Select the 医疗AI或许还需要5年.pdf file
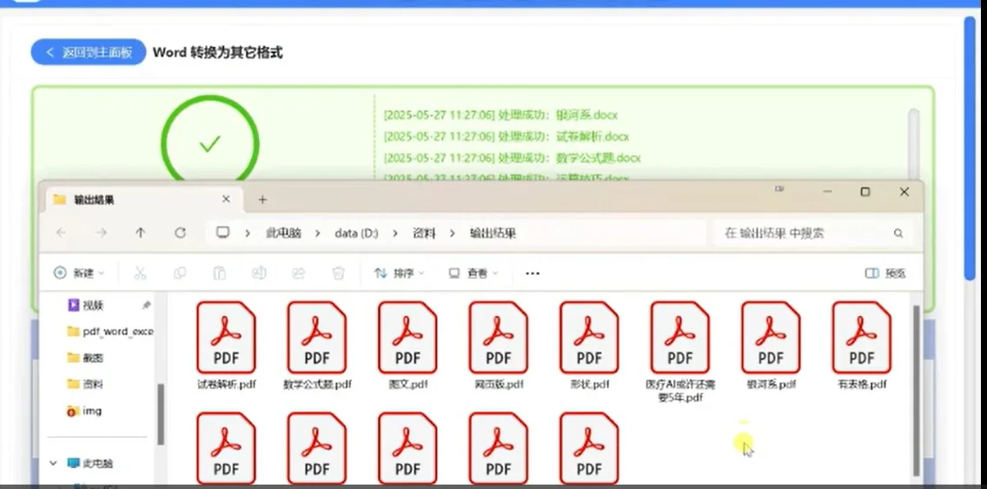This screenshot has width=987, height=489. tap(680, 352)
